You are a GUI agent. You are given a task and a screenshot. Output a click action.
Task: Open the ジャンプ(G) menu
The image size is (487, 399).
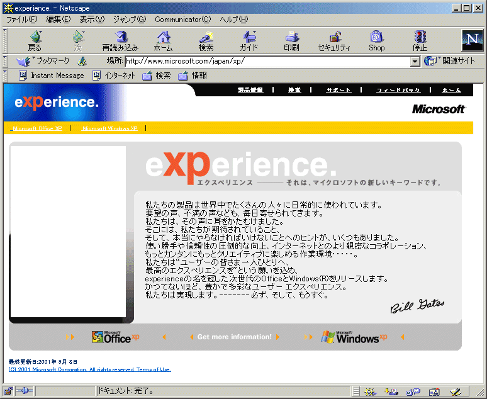click(x=130, y=20)
